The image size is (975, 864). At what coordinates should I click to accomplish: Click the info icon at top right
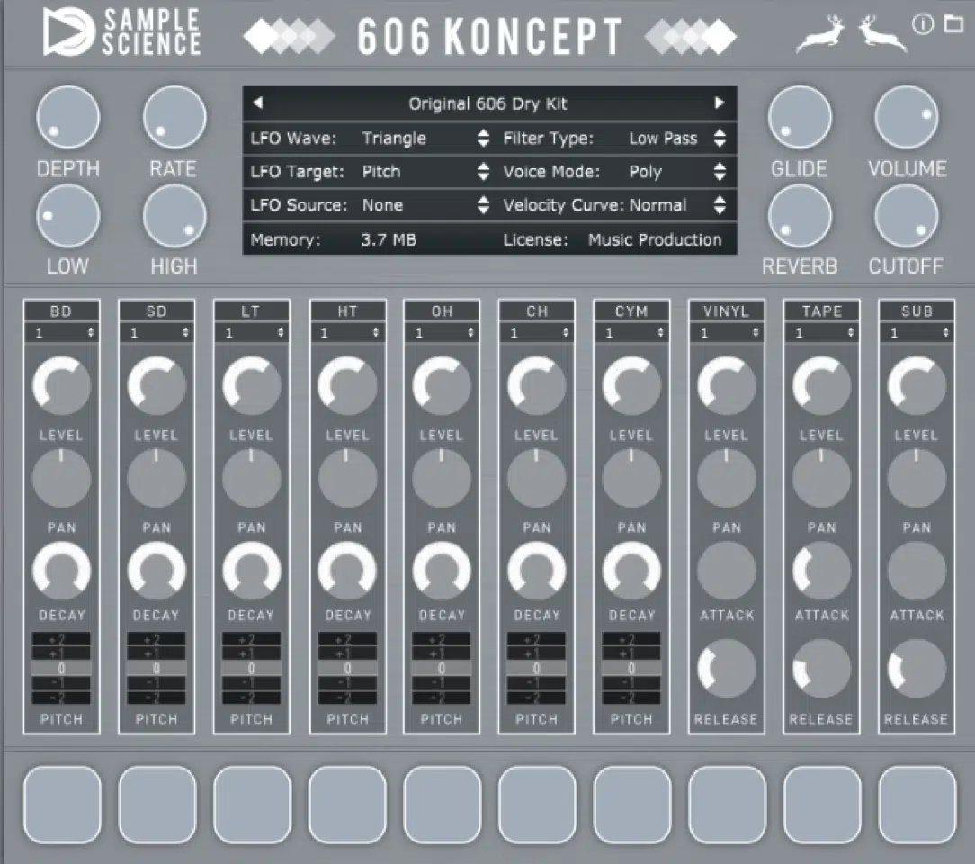[x=923, y=24]
